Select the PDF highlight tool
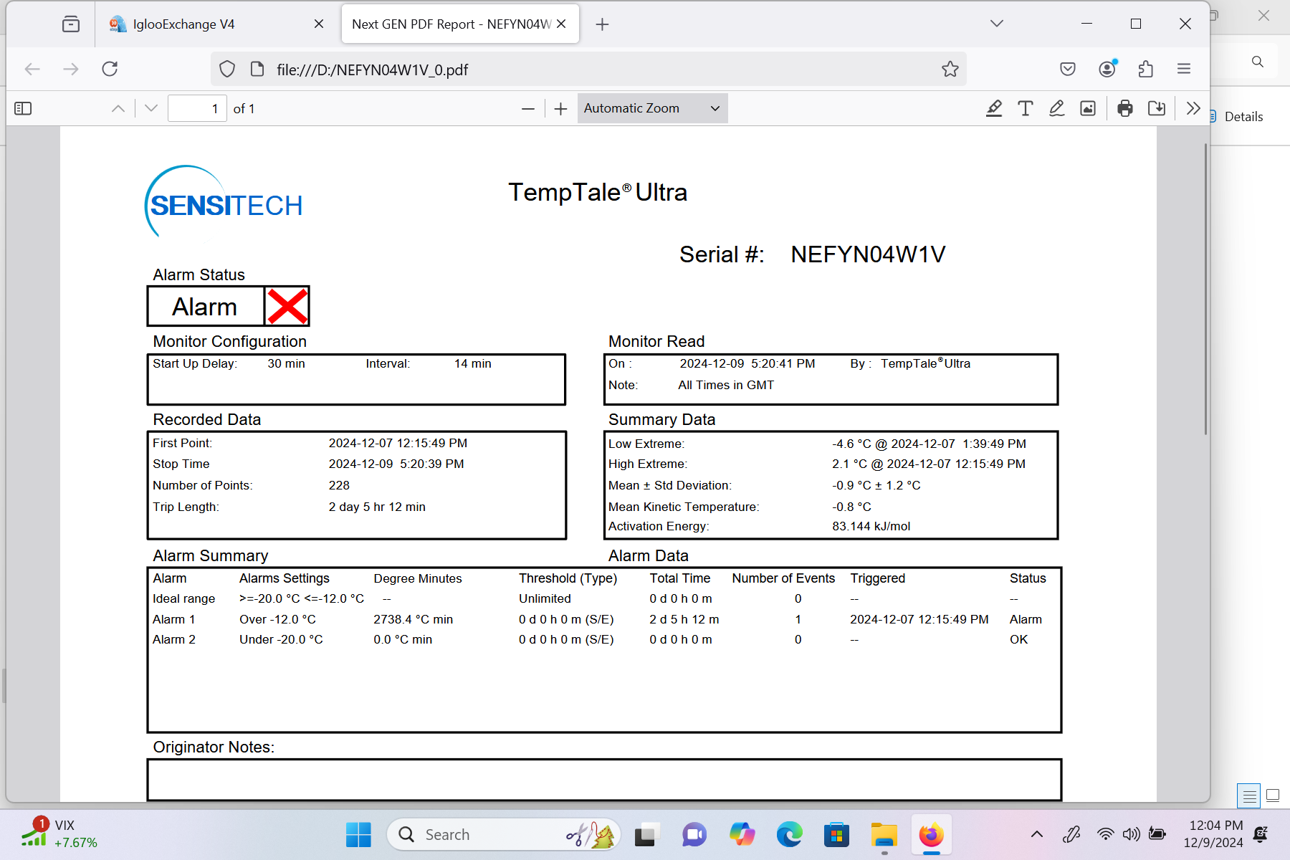Image resolution: width=1290 pixels, height=860 pixels. 994,108
